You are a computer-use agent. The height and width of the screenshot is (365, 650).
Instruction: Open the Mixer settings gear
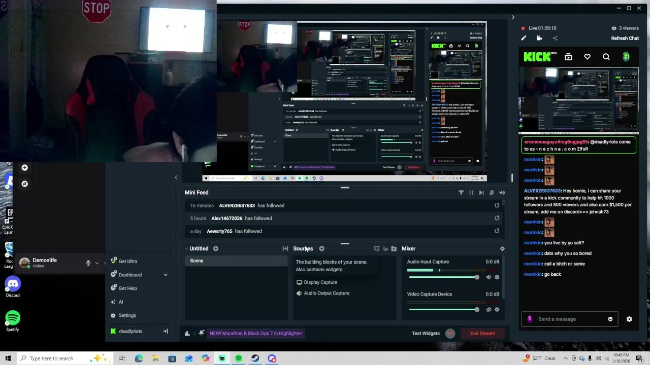click(x=502, y=248)
